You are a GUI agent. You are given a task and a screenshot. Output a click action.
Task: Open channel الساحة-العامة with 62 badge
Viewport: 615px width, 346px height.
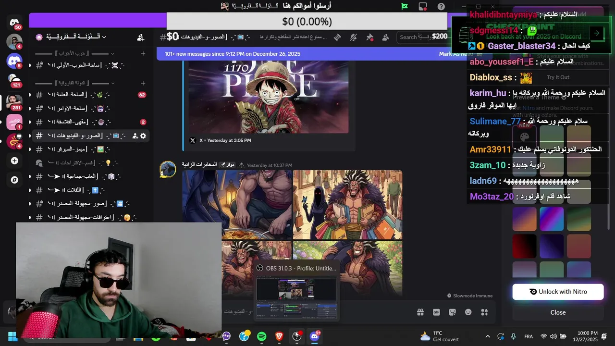pyautogui.click(x=91, y=95)
